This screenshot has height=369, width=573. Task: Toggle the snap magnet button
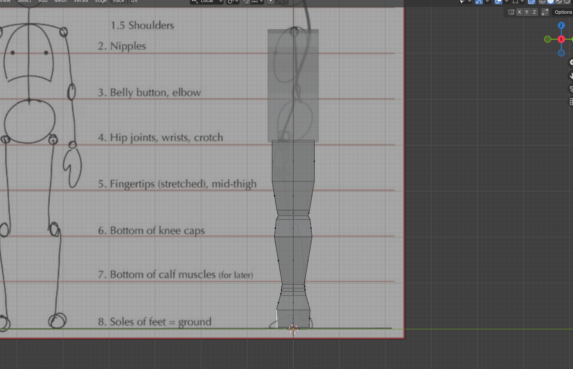point(246,1)
